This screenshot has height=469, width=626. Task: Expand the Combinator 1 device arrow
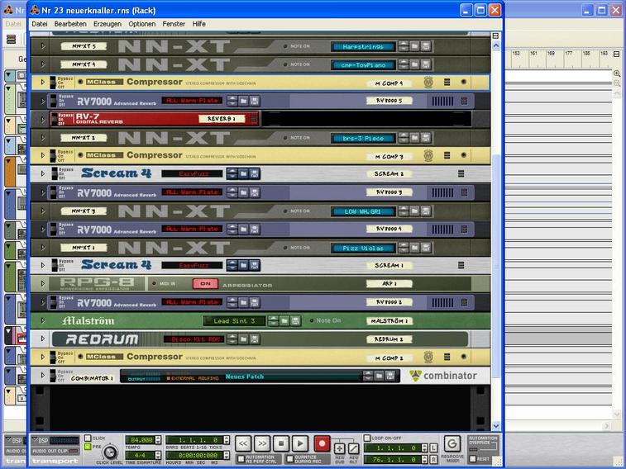click(x=43, y=376)
